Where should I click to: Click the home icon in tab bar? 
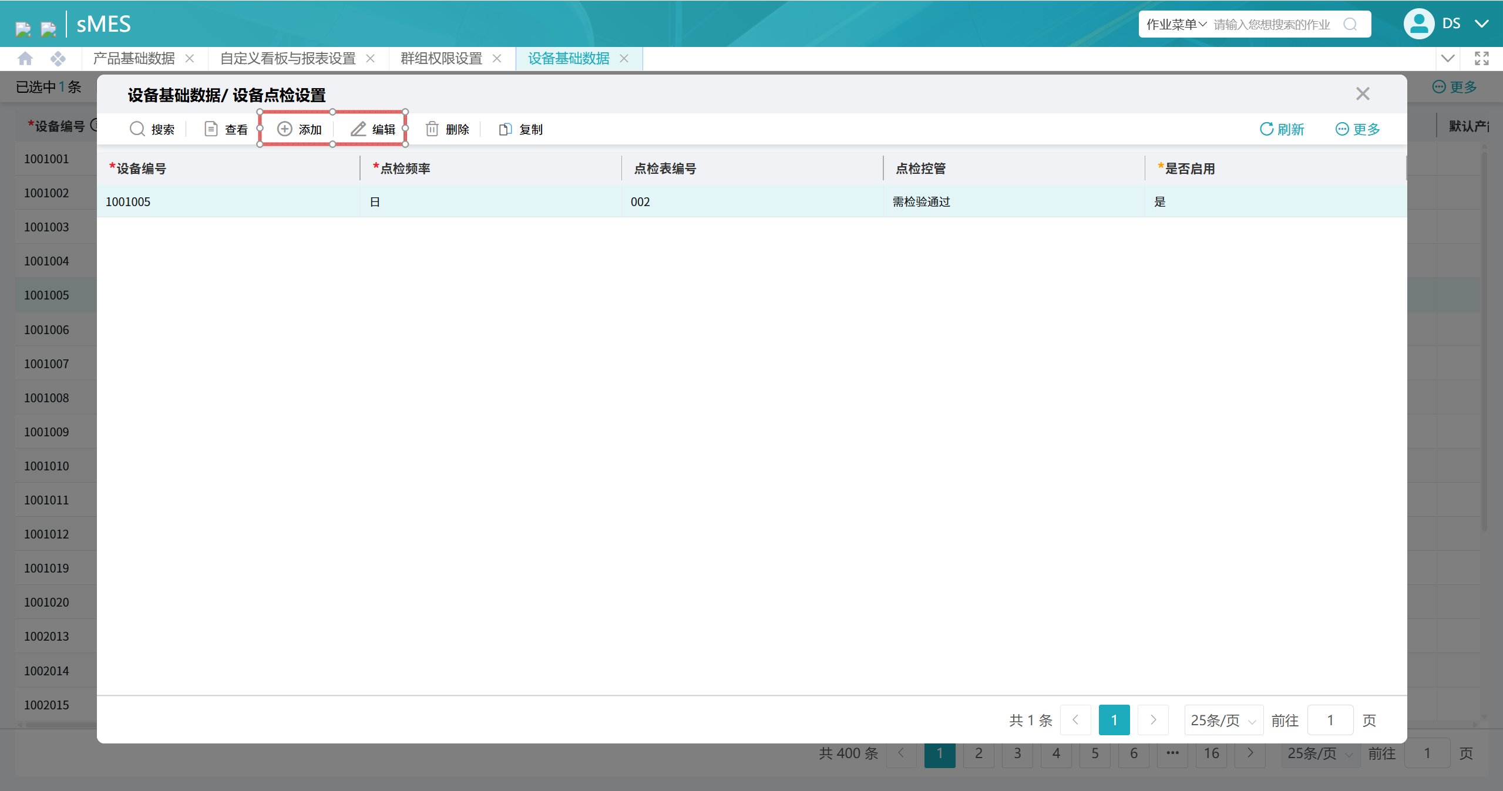click(x=25, y=58)
